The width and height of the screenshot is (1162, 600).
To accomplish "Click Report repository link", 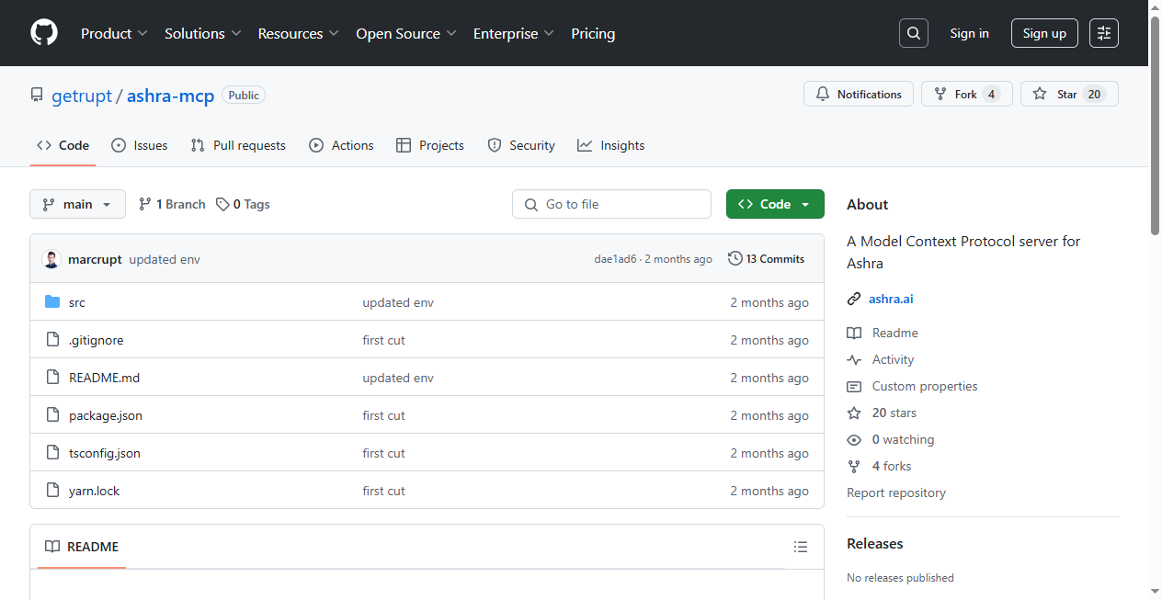I will [x=896, y=492].
